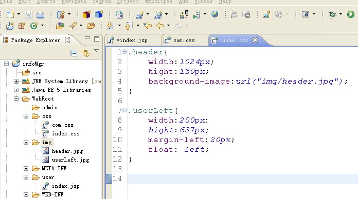Collapse the .userLeft rule fold marker
358x199 pixels.
pos(124,110)
